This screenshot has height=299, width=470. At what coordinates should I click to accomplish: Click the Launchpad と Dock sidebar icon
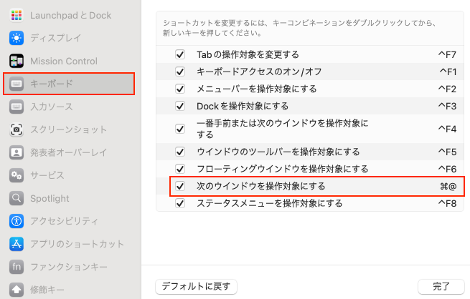(x=17, y=15)
